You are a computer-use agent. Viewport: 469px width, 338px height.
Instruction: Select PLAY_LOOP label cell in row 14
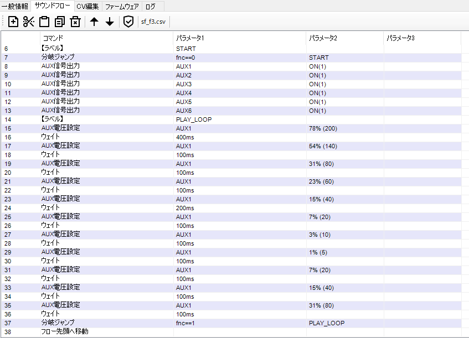[x=194, y=119]
